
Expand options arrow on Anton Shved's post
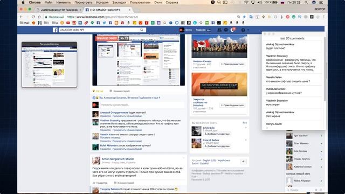183,158
